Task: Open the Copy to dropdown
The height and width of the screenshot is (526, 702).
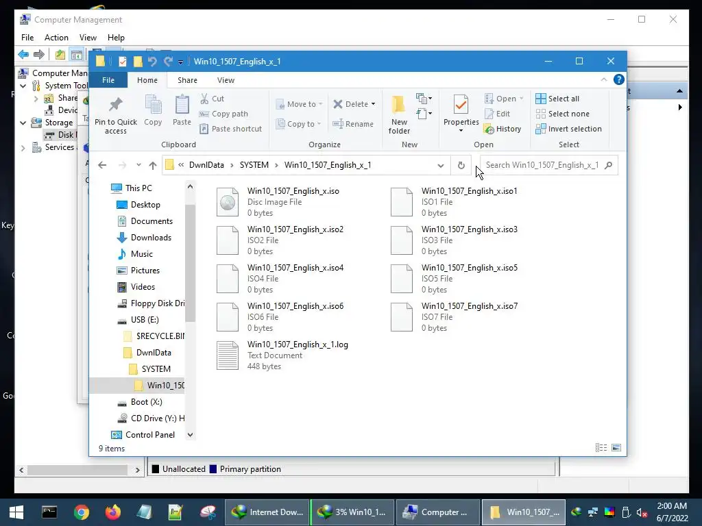Action: (x=299, y=124)
